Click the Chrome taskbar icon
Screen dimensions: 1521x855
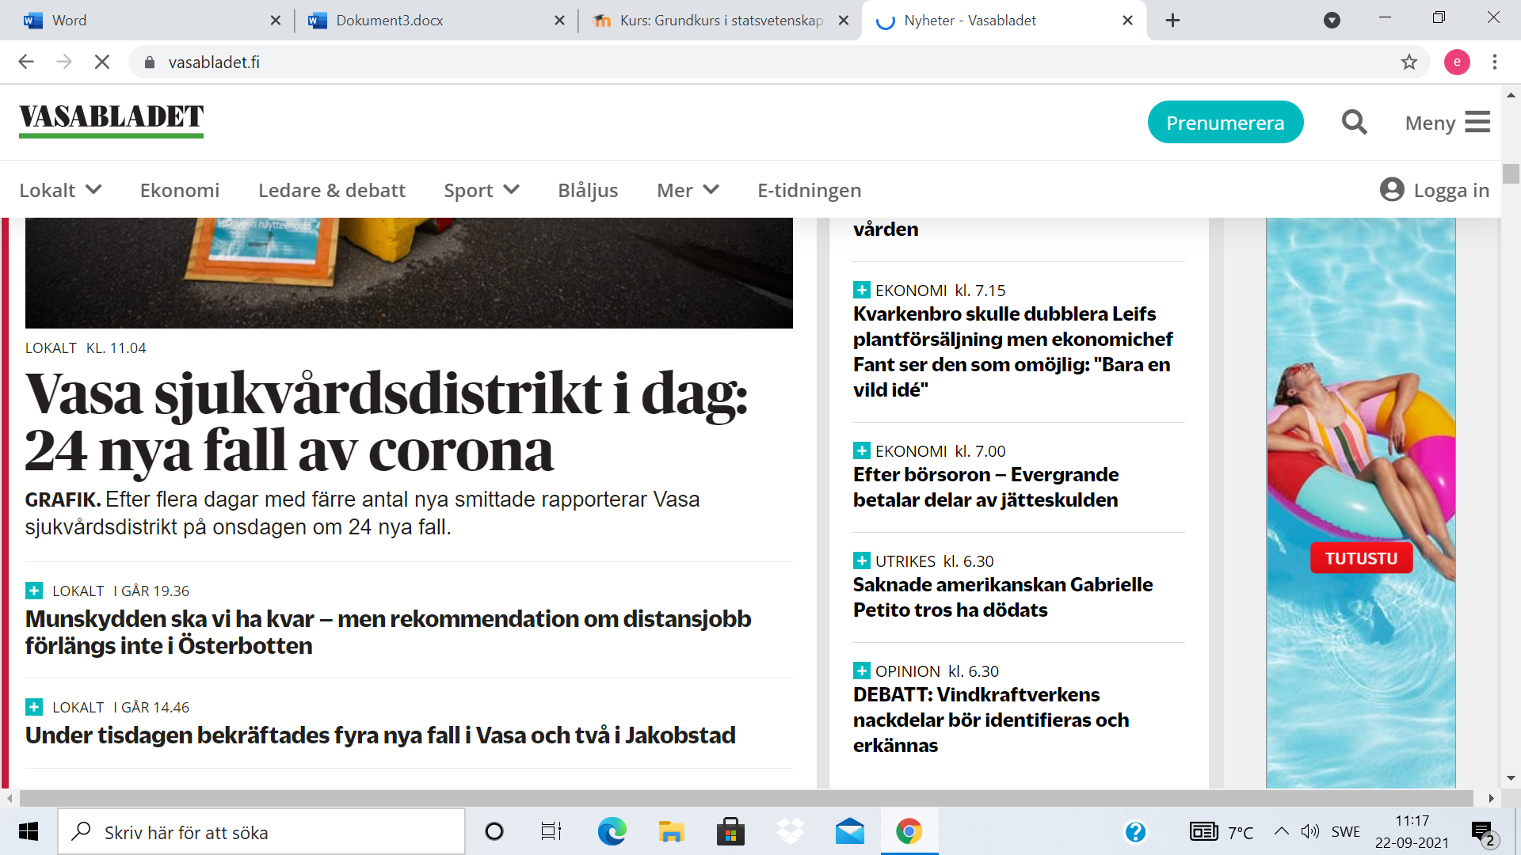pos(909,832)
